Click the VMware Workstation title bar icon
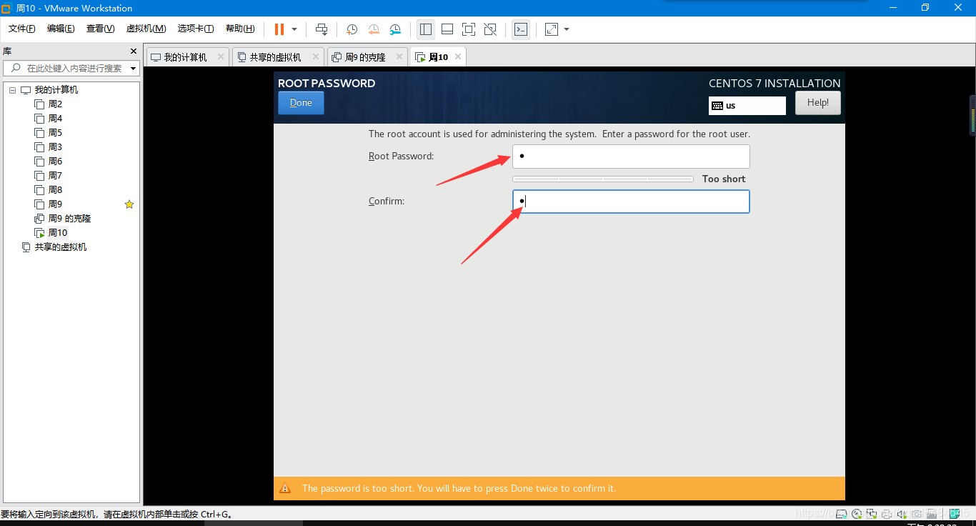This screenshot has width=976, height=526. [x=6, y=9]
